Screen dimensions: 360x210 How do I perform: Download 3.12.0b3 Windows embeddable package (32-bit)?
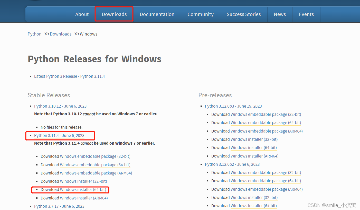[x=266, y=115]
